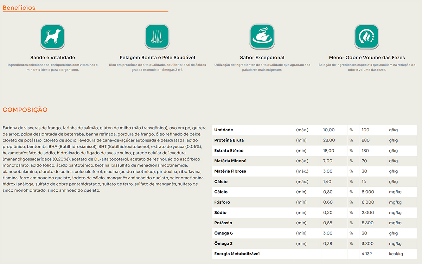Select the COMPOSIÇÃO section heading
The image size is (422, 264).
point(25,110)
